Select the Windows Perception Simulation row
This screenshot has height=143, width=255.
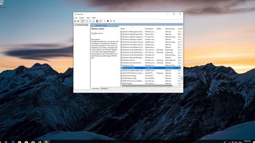[151, 44]
